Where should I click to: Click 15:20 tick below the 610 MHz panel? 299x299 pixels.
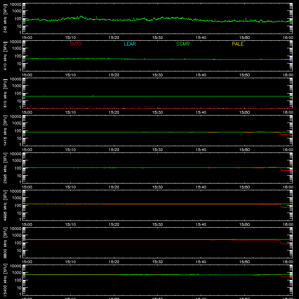point(114,112)
